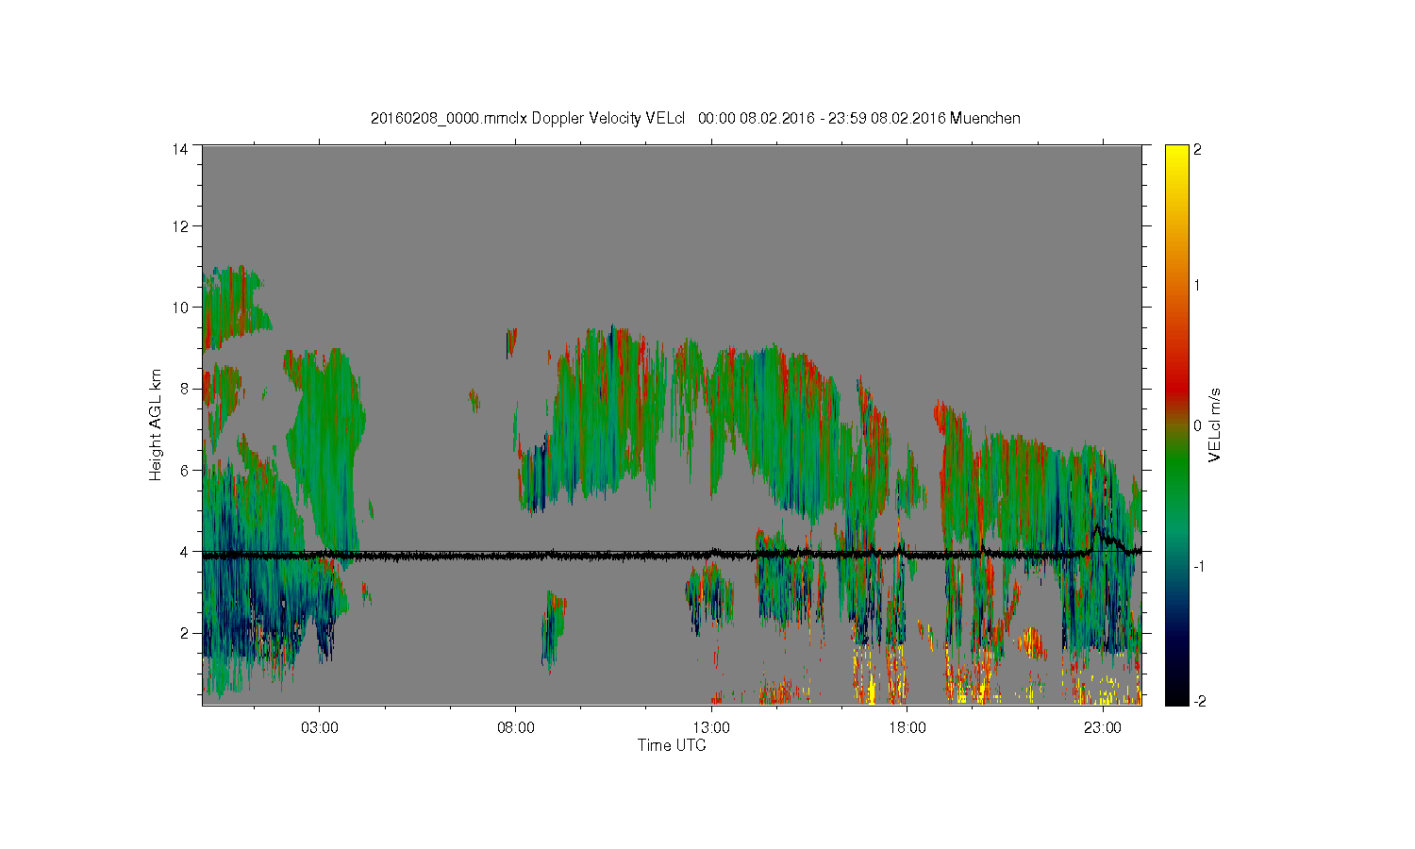Screen dimensions: 1415x849
Task: Click the colorbar tick label -2 at bottom
Action: coord(1198,701)
